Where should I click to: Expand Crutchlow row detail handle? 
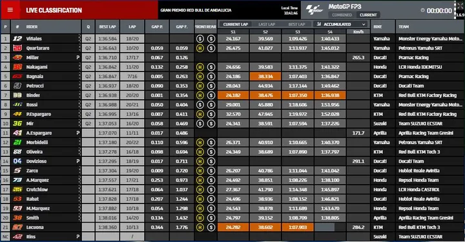(x=79, y=189)
